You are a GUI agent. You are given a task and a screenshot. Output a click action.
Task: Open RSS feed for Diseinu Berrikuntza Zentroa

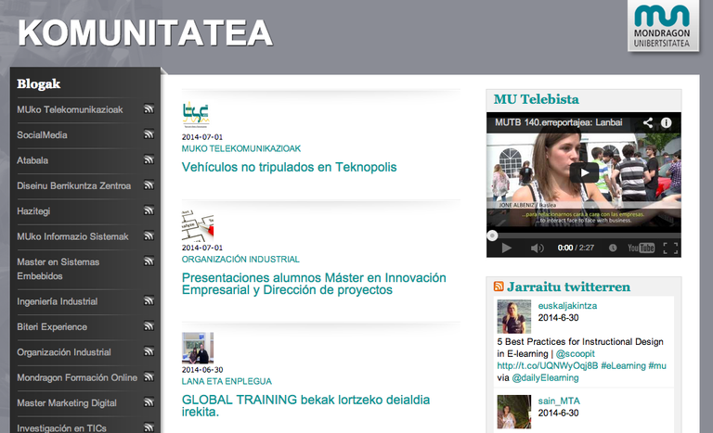[149, 185]
